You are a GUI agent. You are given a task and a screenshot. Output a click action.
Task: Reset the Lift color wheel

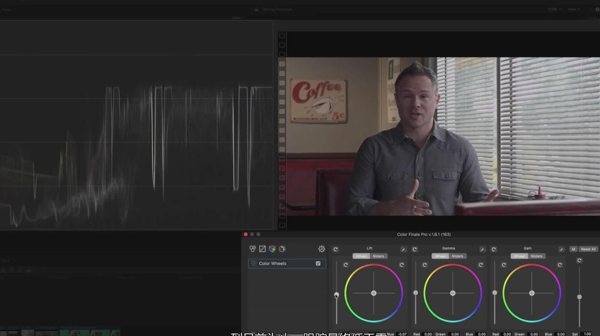402,265
